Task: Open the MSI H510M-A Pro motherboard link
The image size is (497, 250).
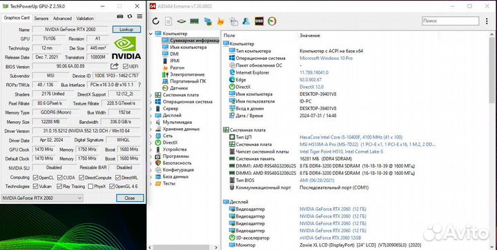Action: coord(367,145)
